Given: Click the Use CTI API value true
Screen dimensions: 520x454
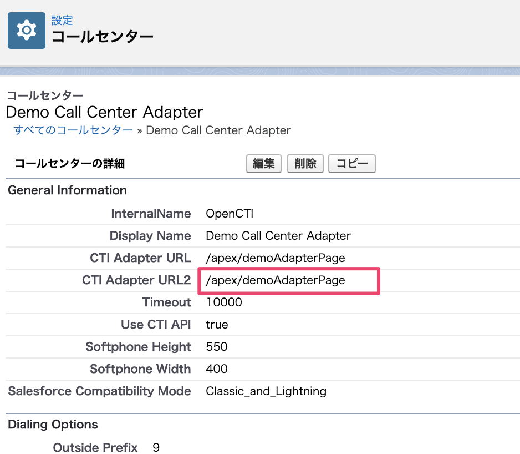Looking at the screenshot, I should point(216,324).
